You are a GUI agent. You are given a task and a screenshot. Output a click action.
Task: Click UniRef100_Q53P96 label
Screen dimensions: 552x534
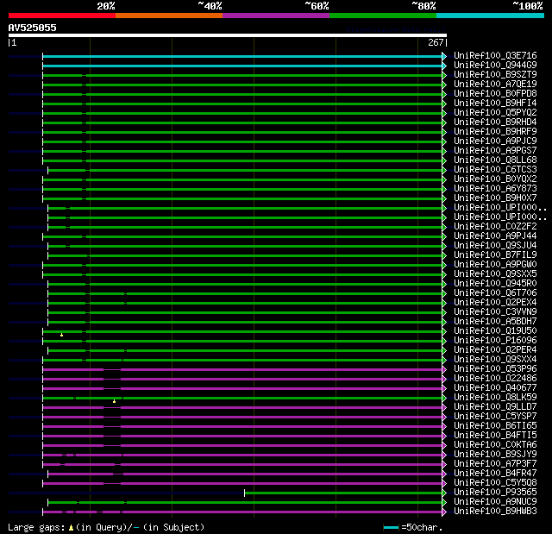495,369
